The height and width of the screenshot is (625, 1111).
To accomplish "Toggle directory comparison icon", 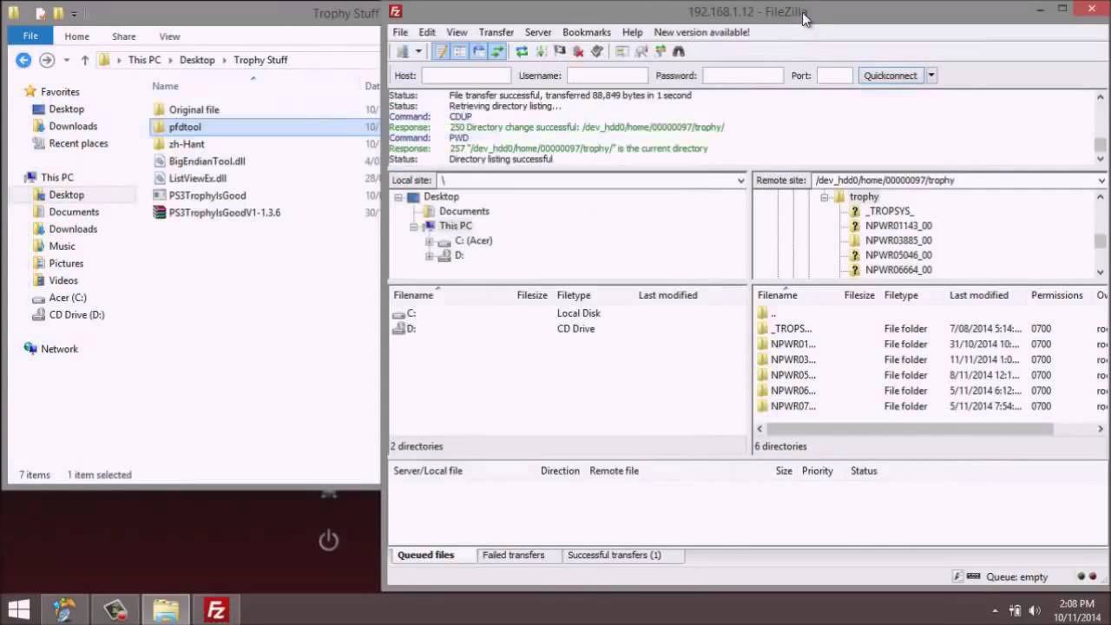I will point(641,52).
